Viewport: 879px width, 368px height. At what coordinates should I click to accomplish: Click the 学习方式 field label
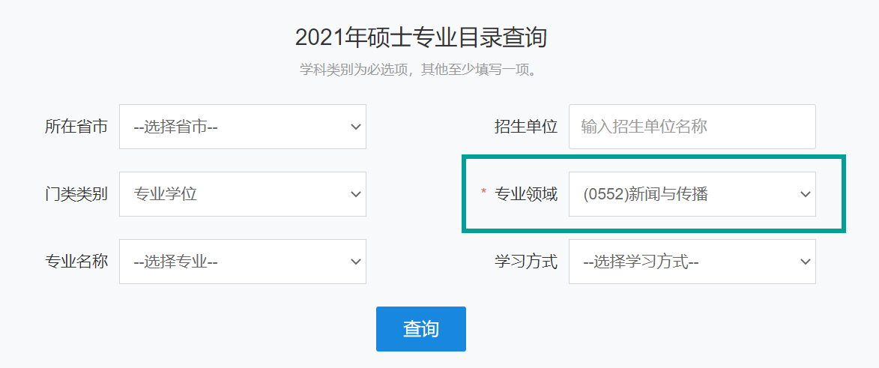[x=526, y=262]
